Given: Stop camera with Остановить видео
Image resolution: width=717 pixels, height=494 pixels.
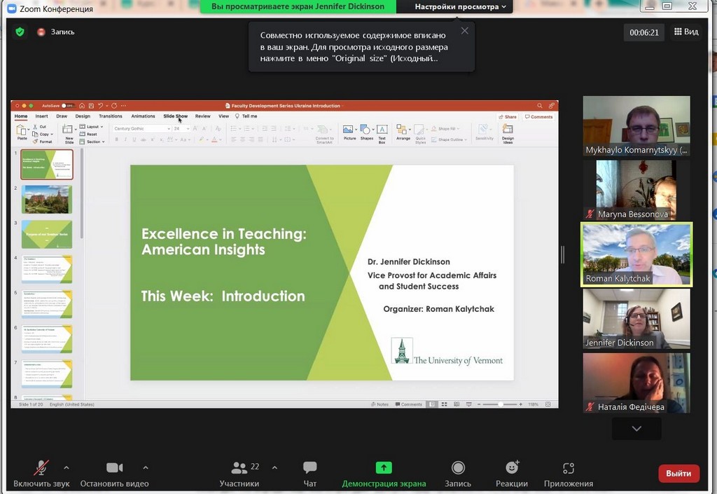Looking at the screenshot, I should pos(114,473).
